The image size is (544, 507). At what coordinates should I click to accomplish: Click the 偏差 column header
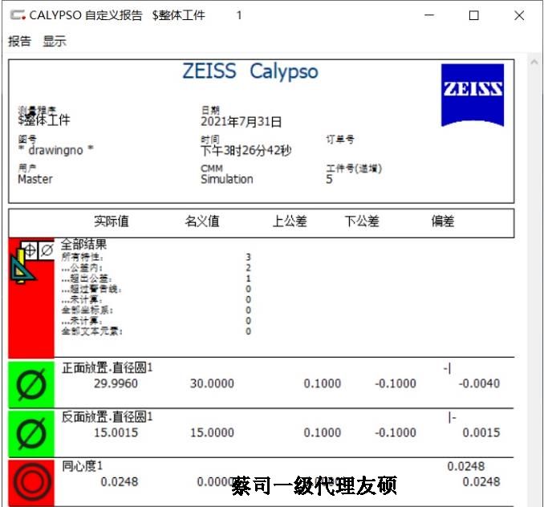point(443,221)
